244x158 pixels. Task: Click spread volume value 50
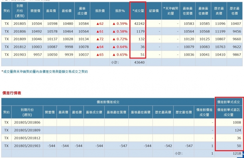239,146
